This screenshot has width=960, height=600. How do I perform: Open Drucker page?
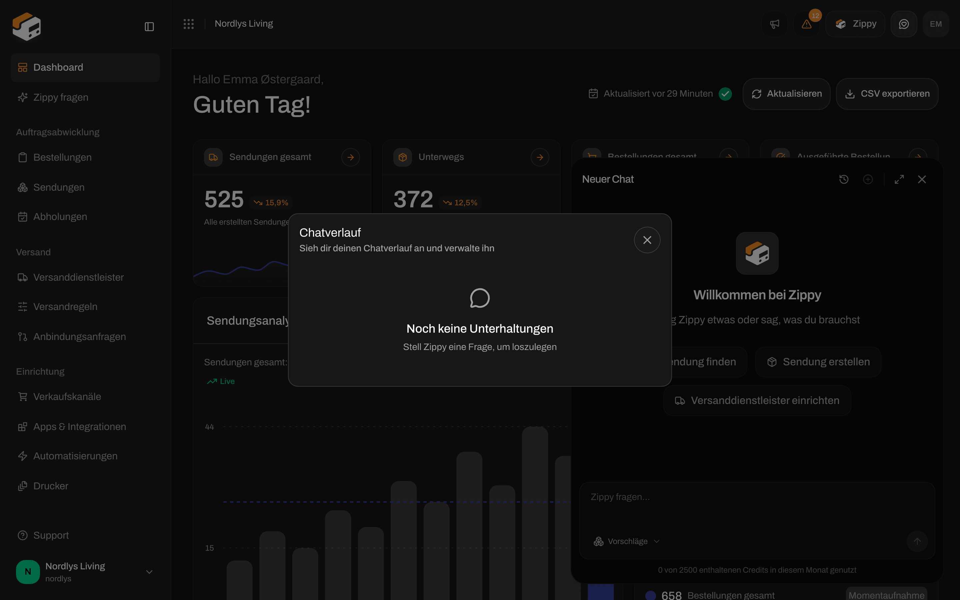[85, 486]
